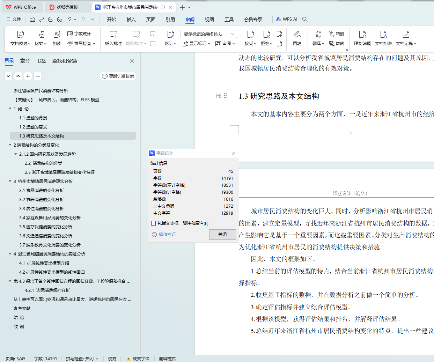Select 3.4 家庭设备用品消费的变化分析 outline entry
This screenshot has height=362, width=434.
coord(50,217)
